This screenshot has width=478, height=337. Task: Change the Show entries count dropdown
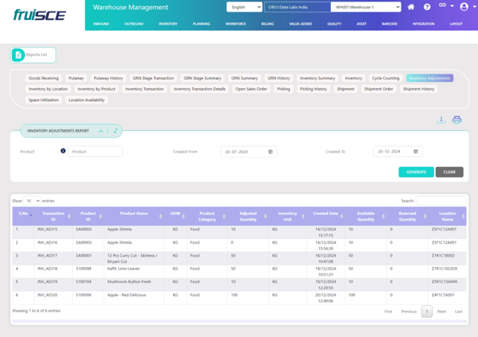click(32, 200)
